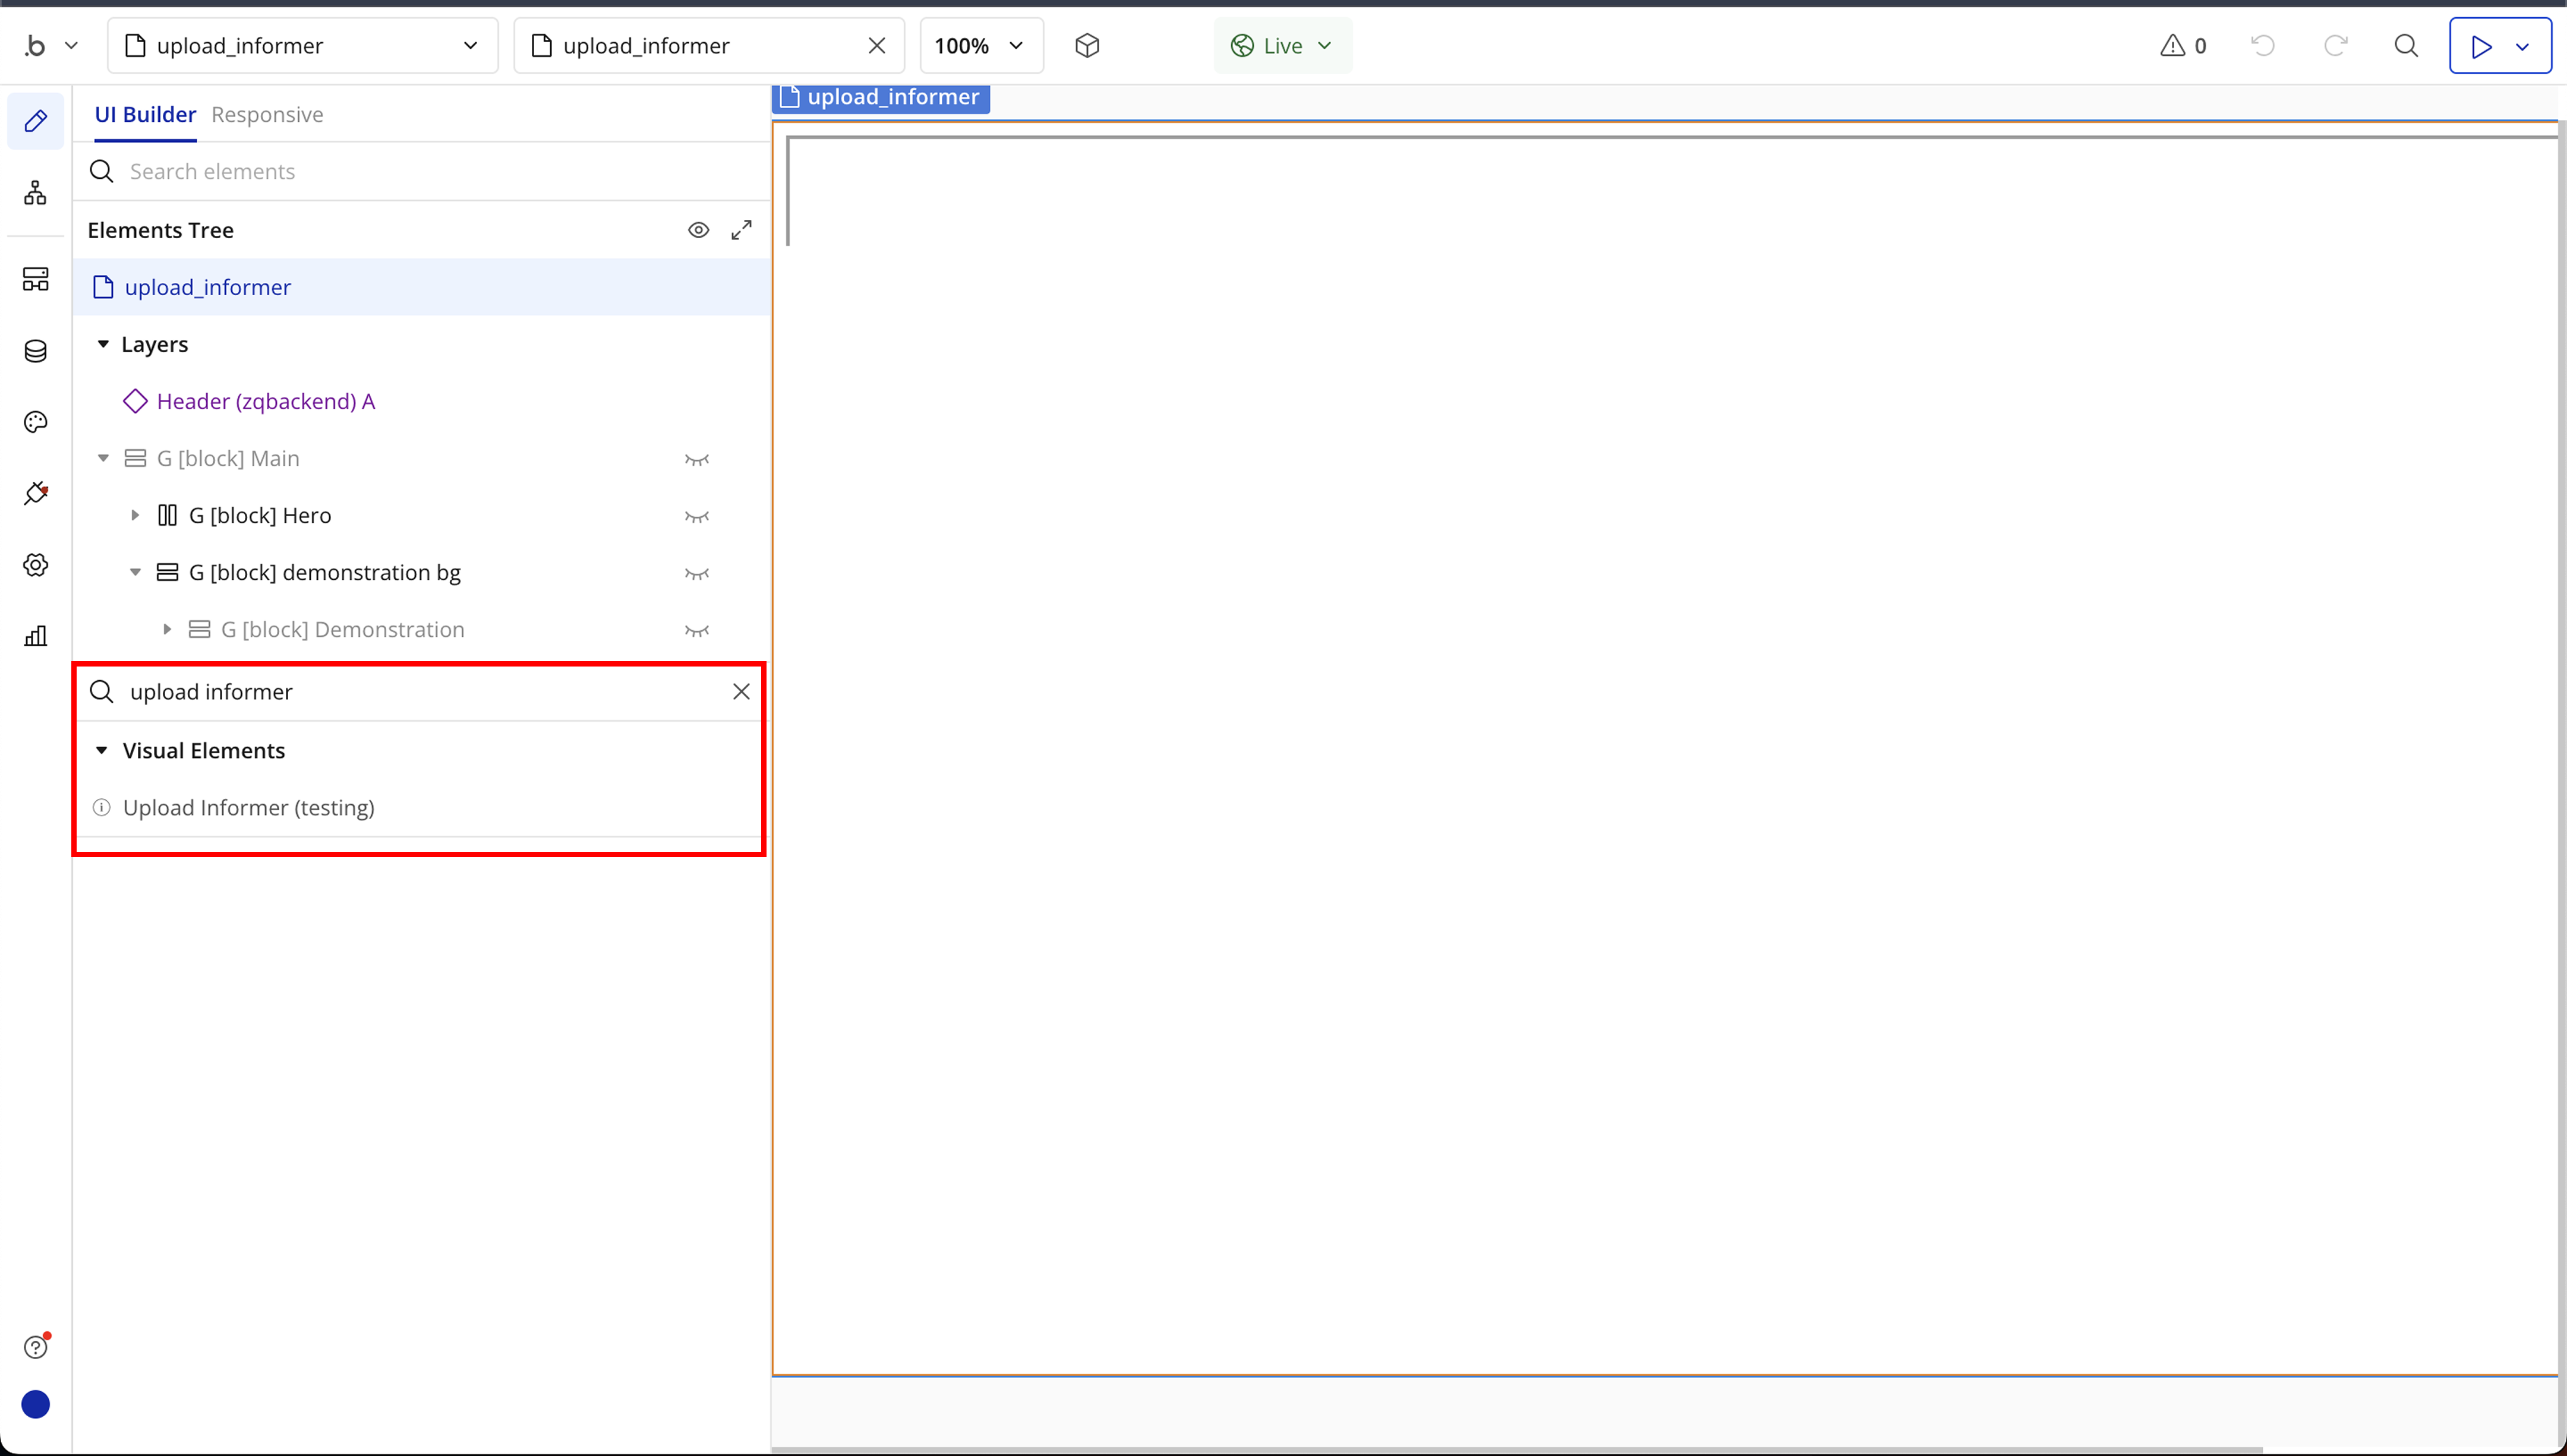The image size is (2567, 1456).
Task: Click the 3D cube icon in toolbar
Action: pyautogui.click(x=1087, y=46)
